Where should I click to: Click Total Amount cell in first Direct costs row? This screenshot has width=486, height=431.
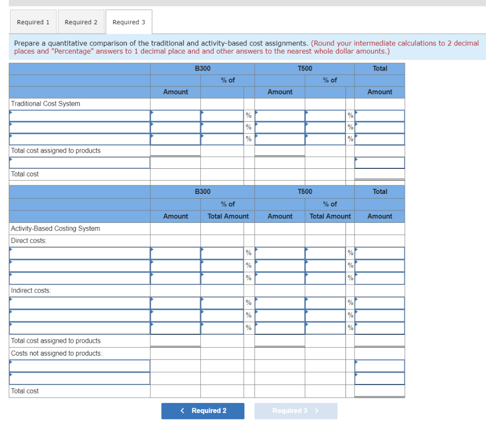(x=379, y=253)
